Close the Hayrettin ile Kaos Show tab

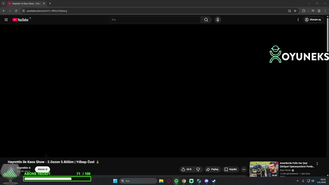44,4
